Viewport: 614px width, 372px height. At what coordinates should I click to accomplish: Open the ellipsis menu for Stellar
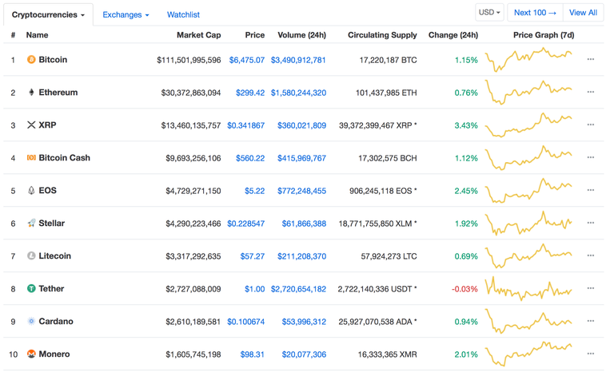tap(591, 223)
